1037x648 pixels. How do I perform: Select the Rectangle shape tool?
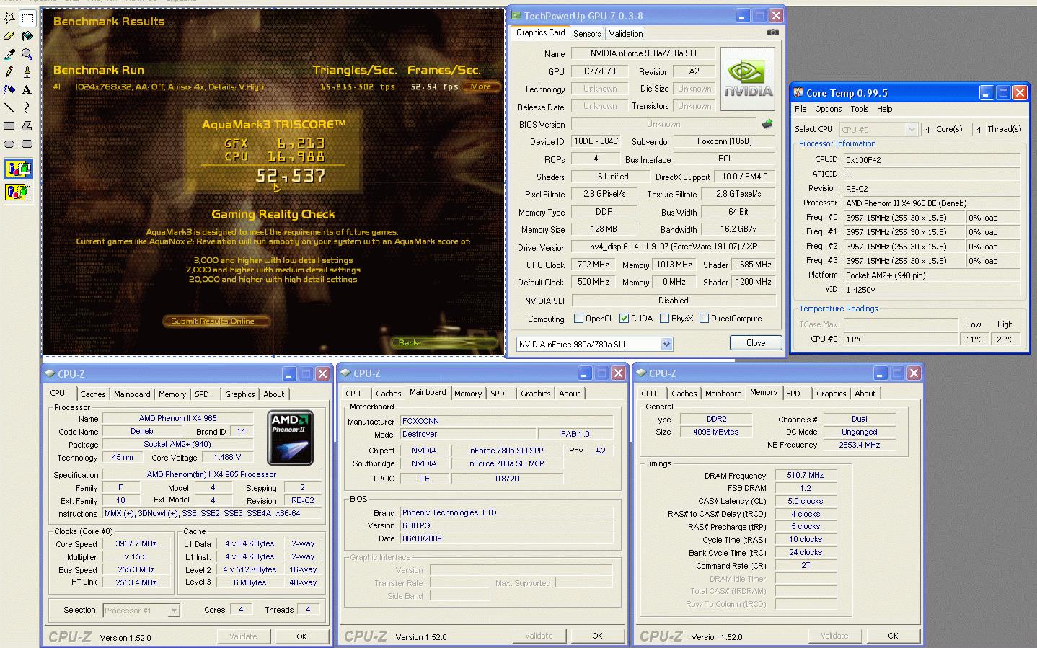[x=9, y=126]
